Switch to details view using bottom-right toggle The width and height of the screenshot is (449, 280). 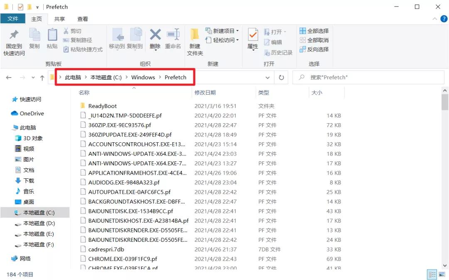(432, 274)
